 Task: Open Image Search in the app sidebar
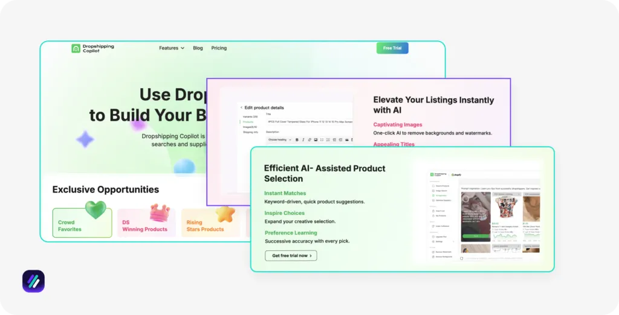pyautogui.click(x=441, y=191)
